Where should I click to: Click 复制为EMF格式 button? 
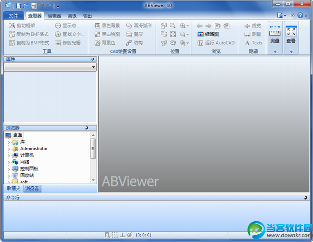(29, 34)
